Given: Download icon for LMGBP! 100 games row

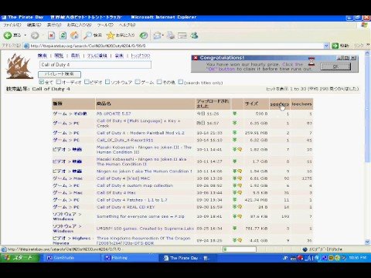Looking at the screenshot, I should point(235,228).
